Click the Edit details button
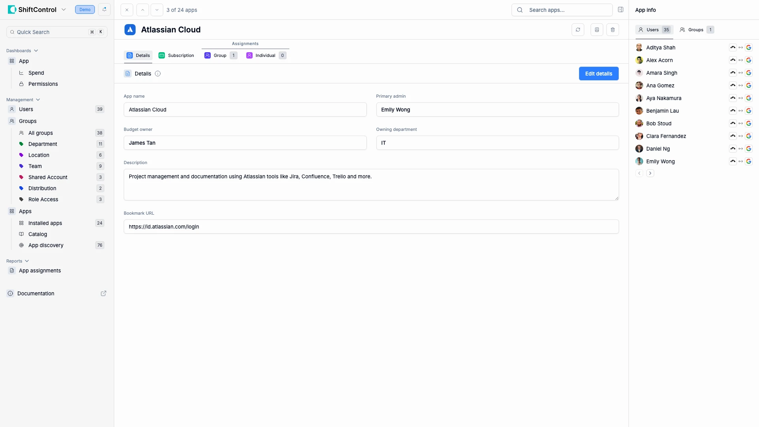This screenshot has width=759, height=427. tap(599, 74)
